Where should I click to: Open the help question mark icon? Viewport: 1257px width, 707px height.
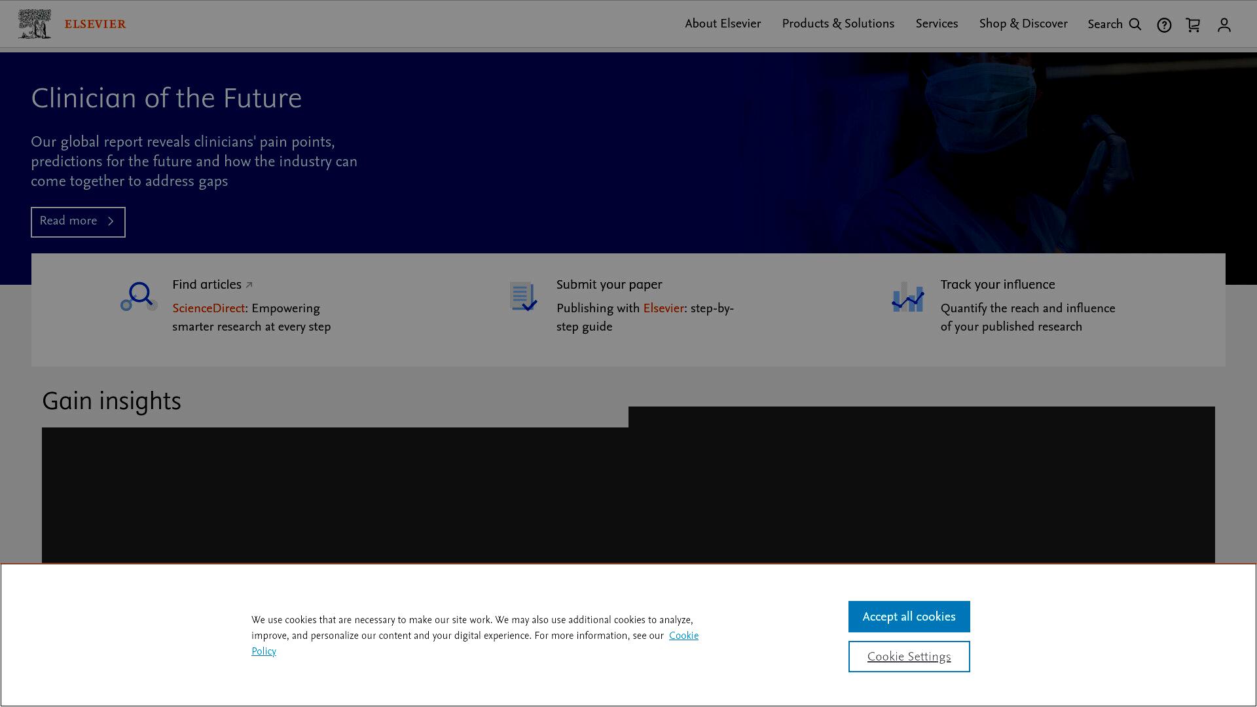coord(1164,25)
